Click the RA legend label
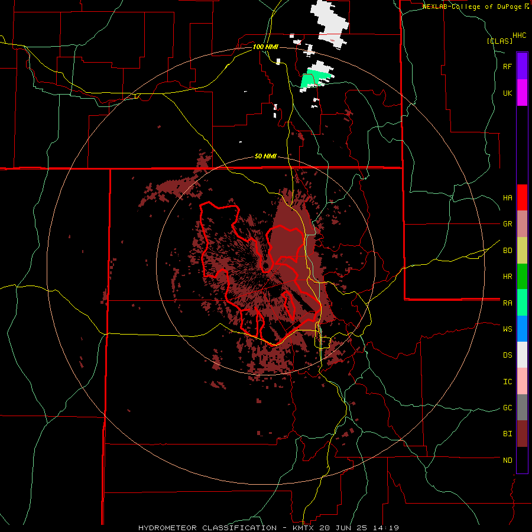The image size is (532, 532). (x=507, y=303)
